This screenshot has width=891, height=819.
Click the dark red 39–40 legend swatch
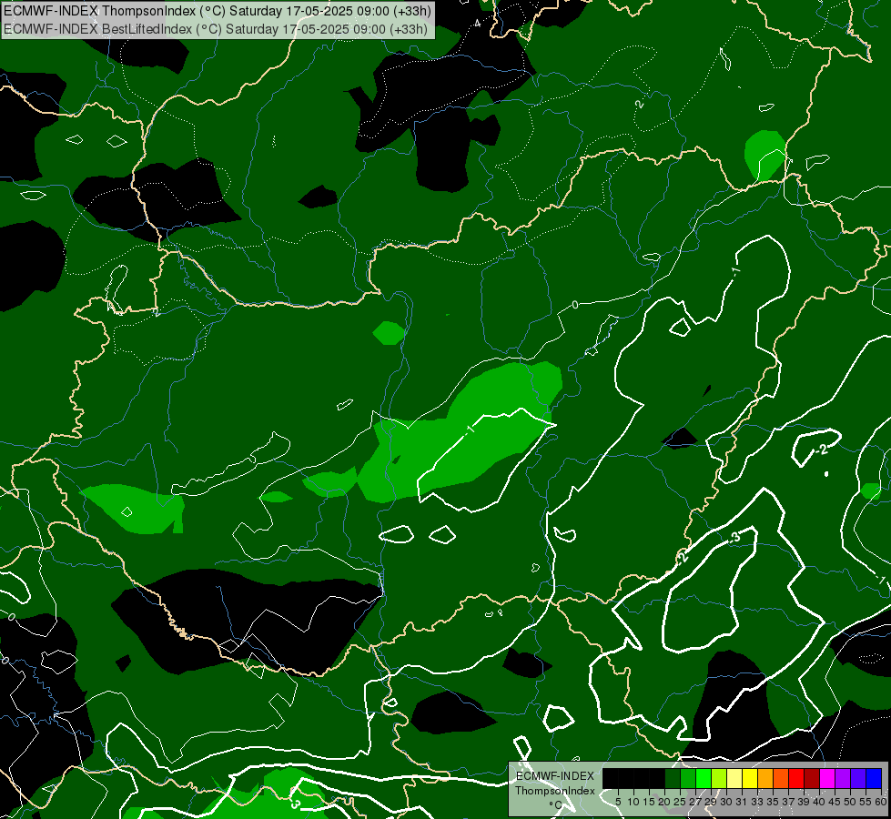[x=812, y=778]
